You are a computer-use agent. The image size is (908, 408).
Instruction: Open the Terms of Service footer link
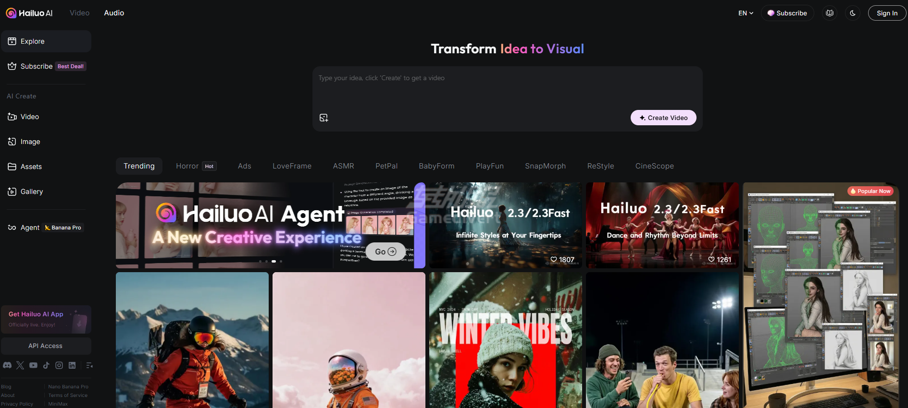point(68,396)
